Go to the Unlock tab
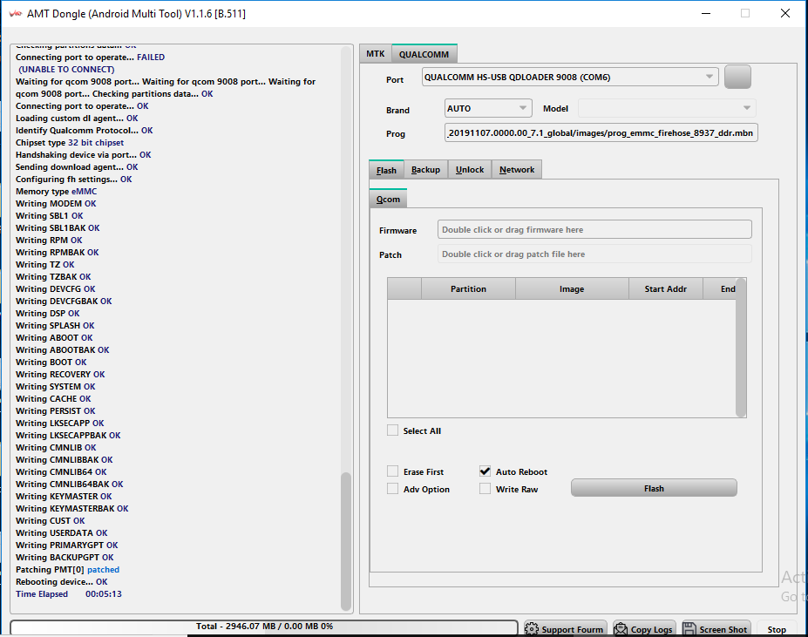The height and width of the screenshot is (637, 808). 470,170
